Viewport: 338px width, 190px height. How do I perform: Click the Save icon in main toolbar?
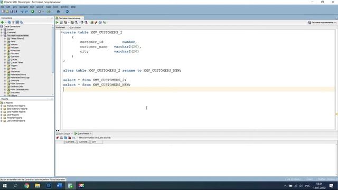[x=11, y=12]
